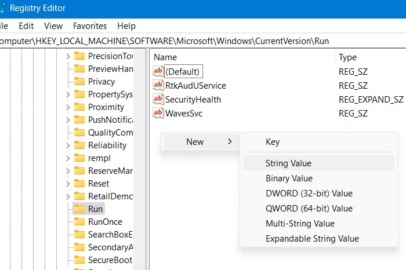Click the PrecisionTou folder icon

pyautogui.click(x=79, y=56)
